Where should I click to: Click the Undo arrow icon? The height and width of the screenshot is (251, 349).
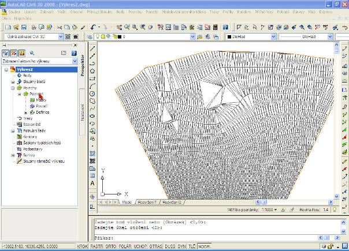(x=93, y=27)
